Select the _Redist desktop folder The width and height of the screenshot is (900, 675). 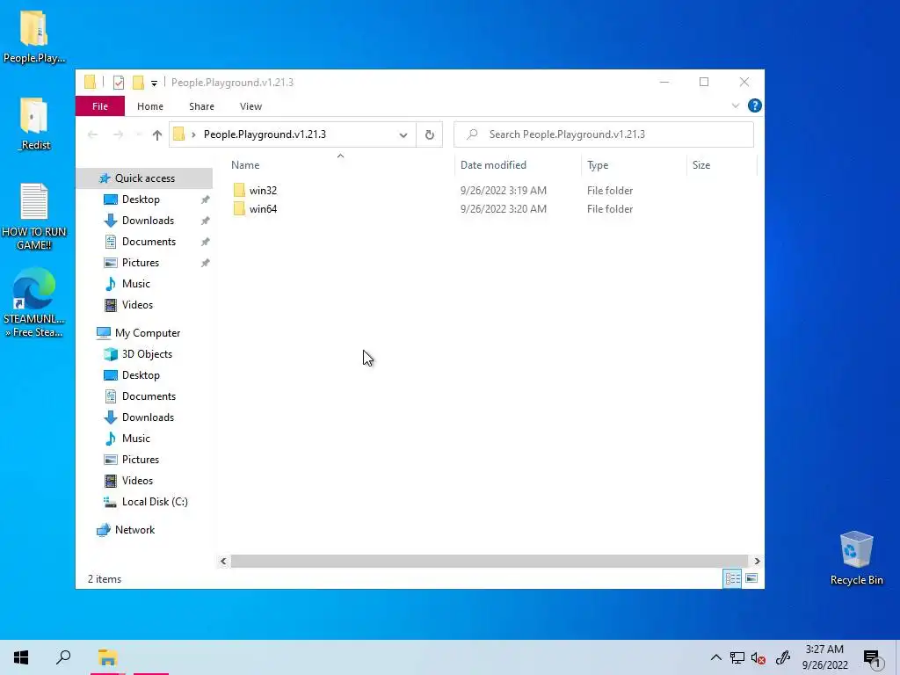(34, 124)
